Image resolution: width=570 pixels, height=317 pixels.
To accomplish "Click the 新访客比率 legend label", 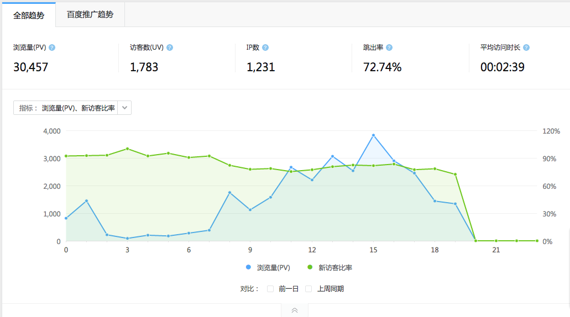I will click(335, 268).
